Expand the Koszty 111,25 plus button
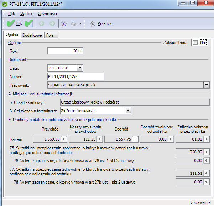This screenshot has width=214, height=206. click(x=99, y=139)
